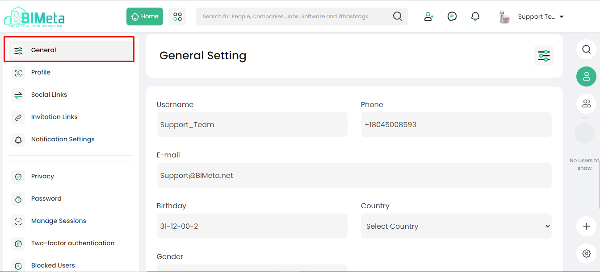Click the Two-factor authentication icon
Screen dimensions: 600x272
pyautogui.click(x=18, y=243)
